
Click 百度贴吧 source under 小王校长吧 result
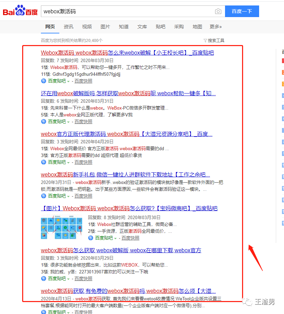click(x=57, y=81)
